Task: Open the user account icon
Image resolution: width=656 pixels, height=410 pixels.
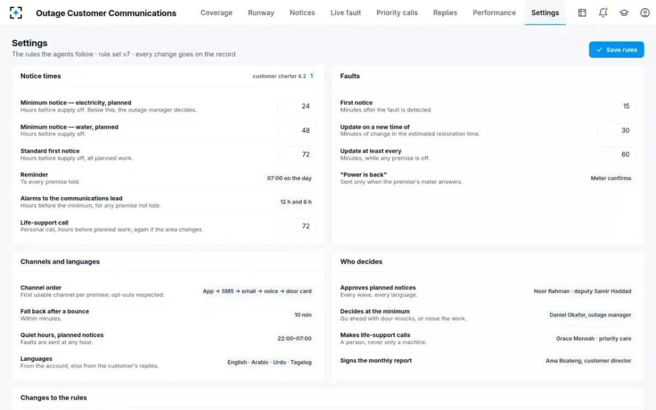Action: (x=645, y=13)
